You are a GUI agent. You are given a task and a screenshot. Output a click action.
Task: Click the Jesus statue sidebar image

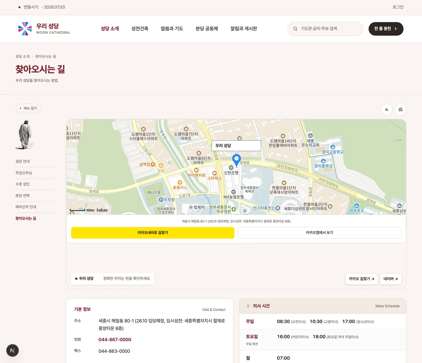click(25, 135)
